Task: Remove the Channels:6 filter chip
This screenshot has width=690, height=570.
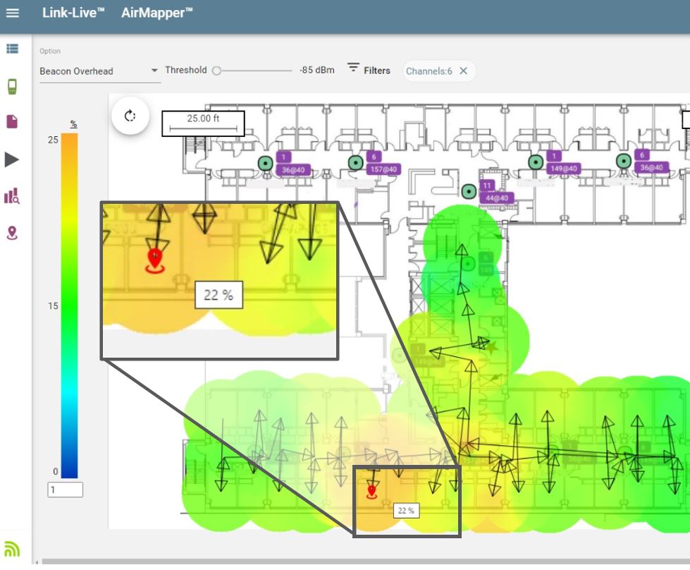Action: click(x=464, y=71)
